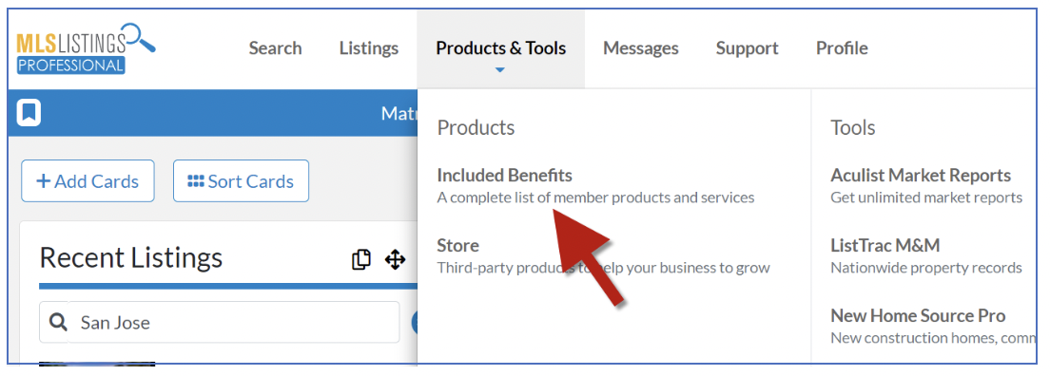This screenshot has height=376, width=1050.
Task: Open the Search menu
Action: tap(275, 48)
